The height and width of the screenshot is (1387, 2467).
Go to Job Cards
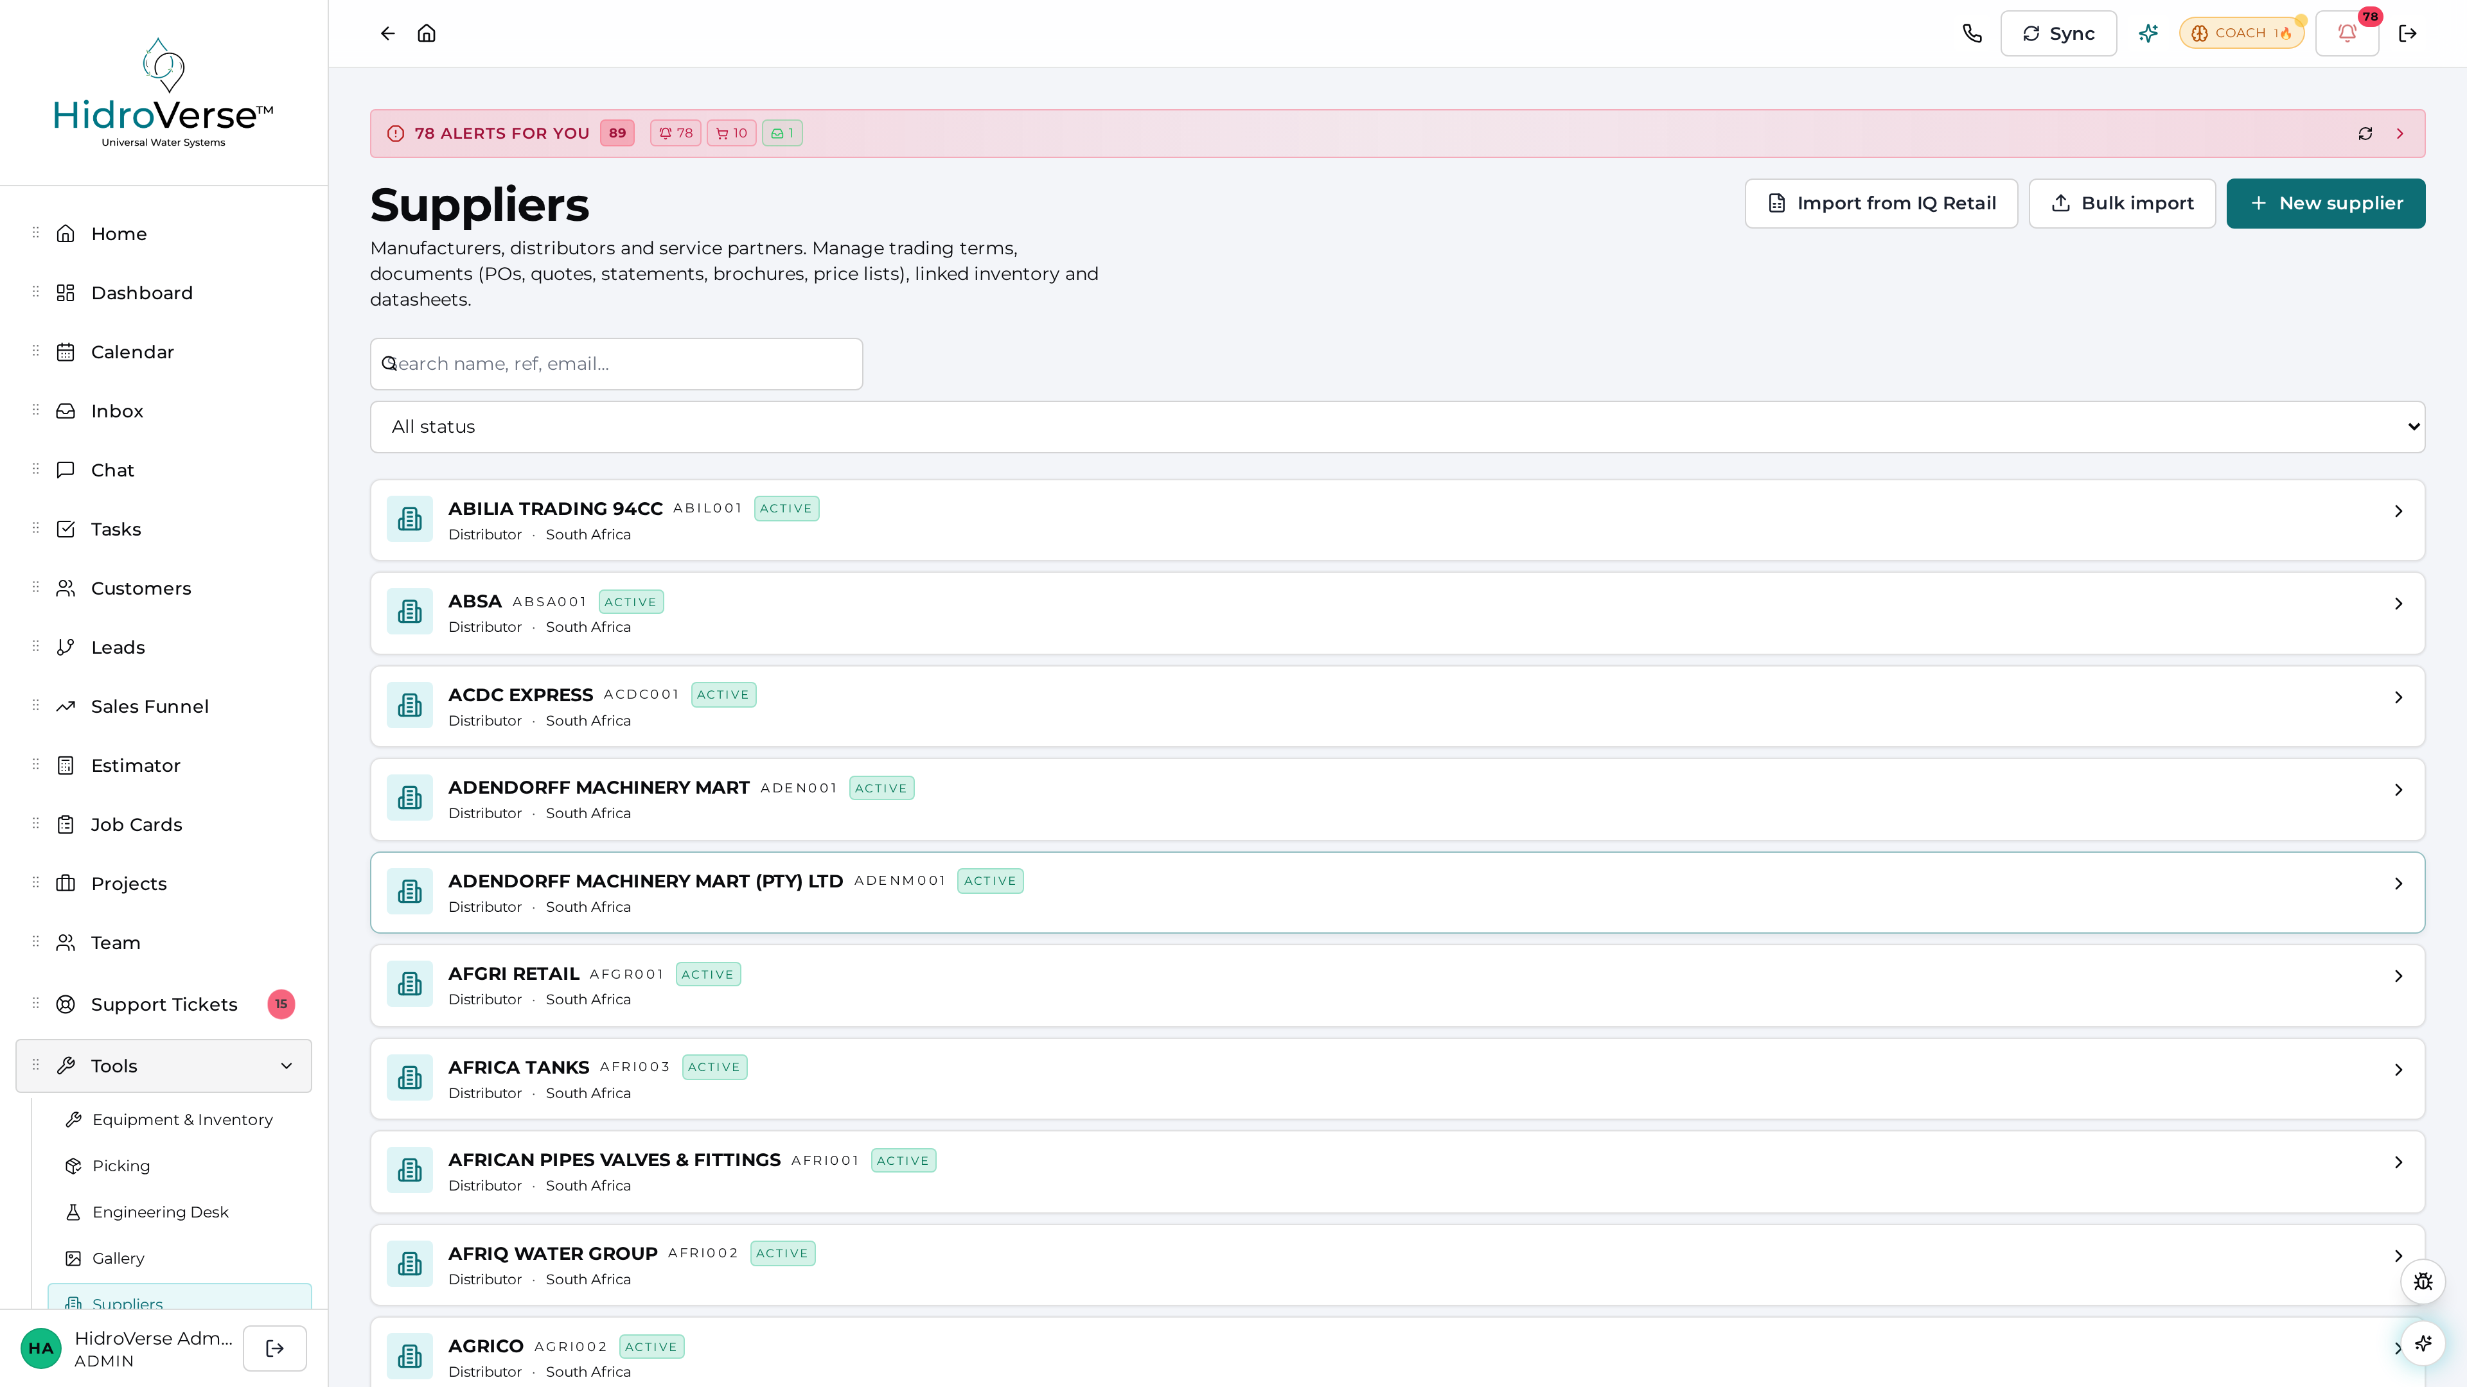tap(164, 825)
